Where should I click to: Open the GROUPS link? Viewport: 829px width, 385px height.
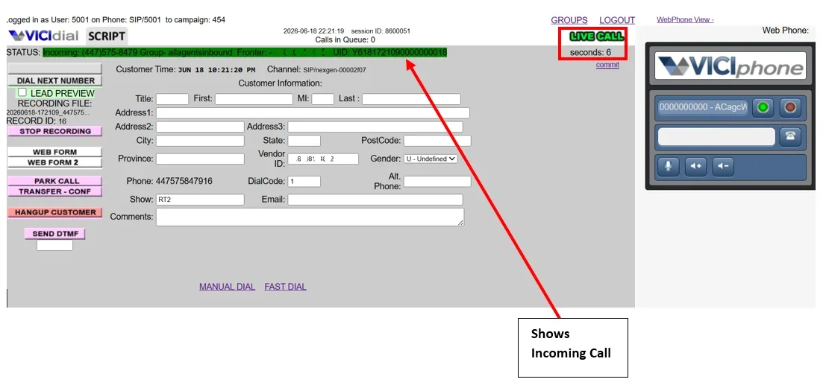(x=569, y=20)
